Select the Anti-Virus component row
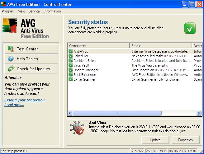Viewport: 204px width, 154px height. coord(135,51)
